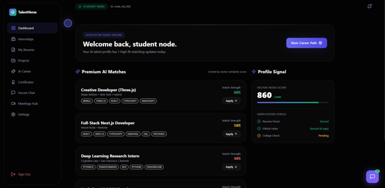The width and height of the screenshot is (385, 188).
Task: Click the POSTGRES skill tag
Action: 159,134
